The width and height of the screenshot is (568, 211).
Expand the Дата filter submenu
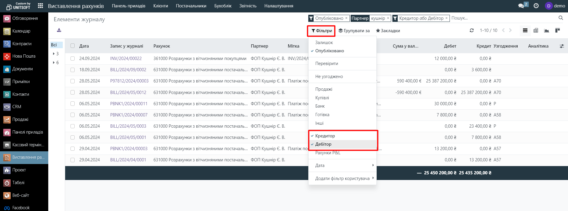[x=342, y=165]
